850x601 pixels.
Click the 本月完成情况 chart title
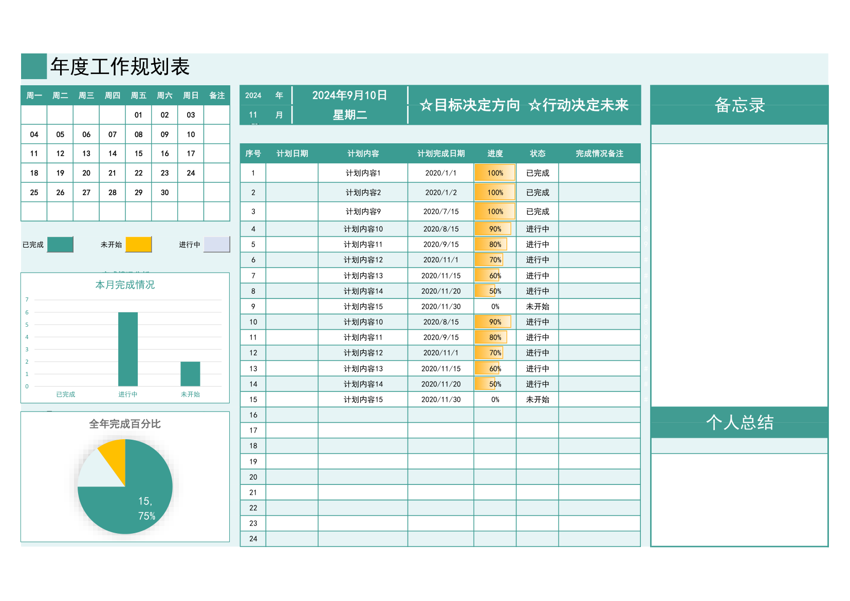[x=125, y=285]
